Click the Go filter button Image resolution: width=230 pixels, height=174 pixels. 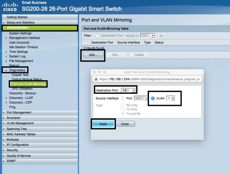[x=161, y=35]
